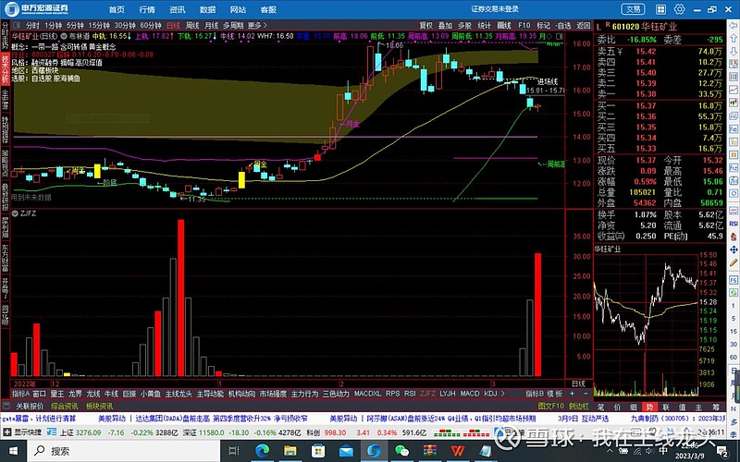The height and width of the screenshot is (462, 740).
Task: Toggle 叠加 overlay comparison
Action: (x=445, y=26)
